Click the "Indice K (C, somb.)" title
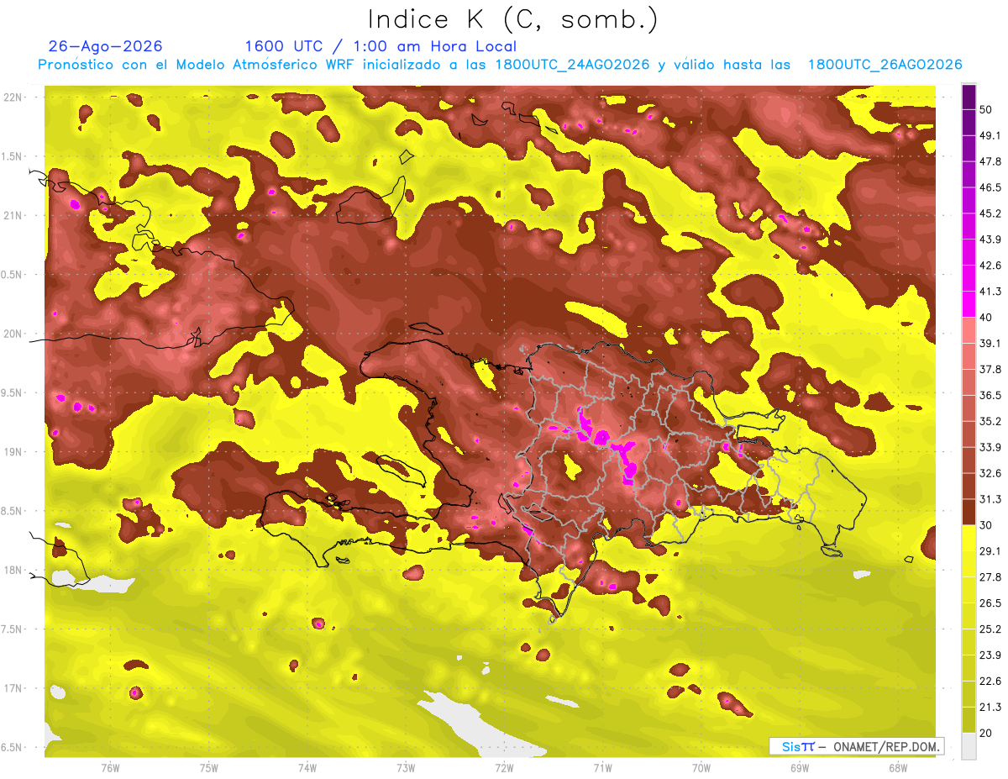Viewport: 1008px width, 779px height. [x=512, y=18]
